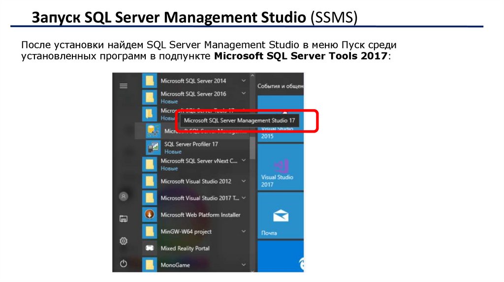Expand Microsoft SQL Server 2014 chevron
504x282 pixels.
[x=244, y=81]
